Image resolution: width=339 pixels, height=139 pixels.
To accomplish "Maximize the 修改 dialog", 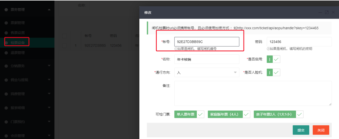I will 327,12.
